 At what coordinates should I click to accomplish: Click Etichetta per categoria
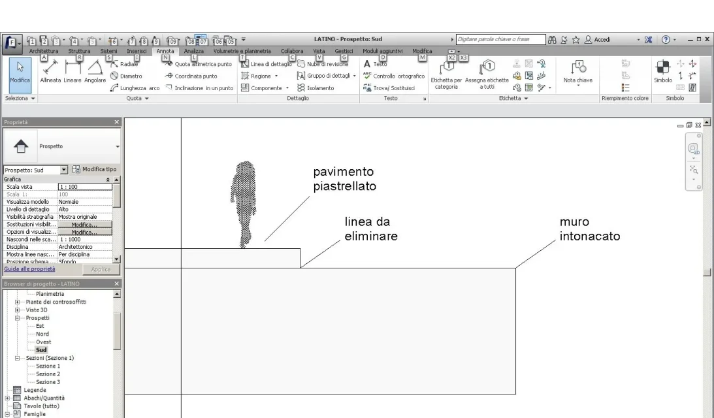tap(446, 75)
